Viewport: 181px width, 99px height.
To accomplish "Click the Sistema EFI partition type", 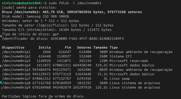I will click(121, 56).
